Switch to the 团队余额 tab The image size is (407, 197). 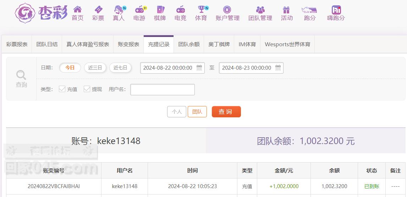[189, 44]
